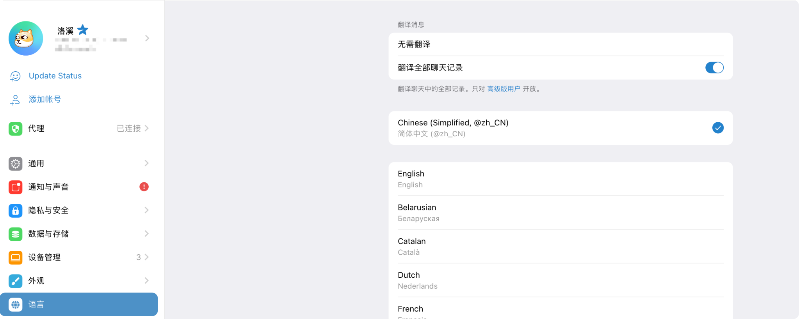The height and width of the screenshot is (319, 799).
Task: Select the English language row
Action: pos(561,179)
